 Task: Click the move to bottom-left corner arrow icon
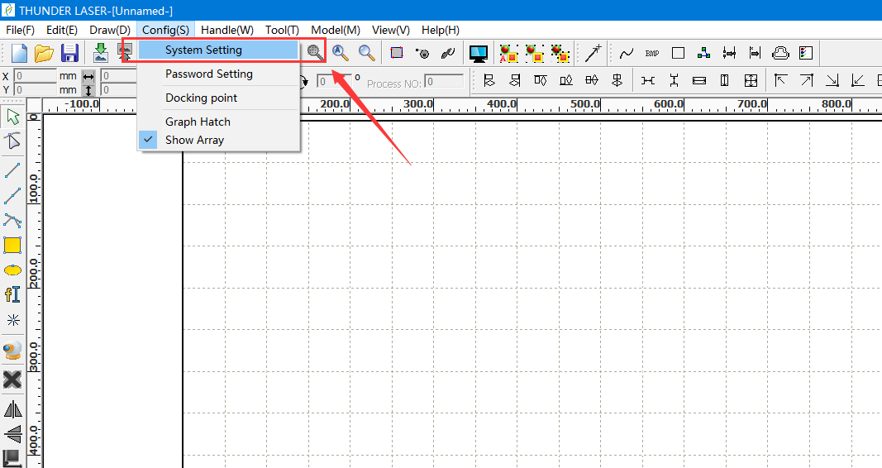(858, 80)
